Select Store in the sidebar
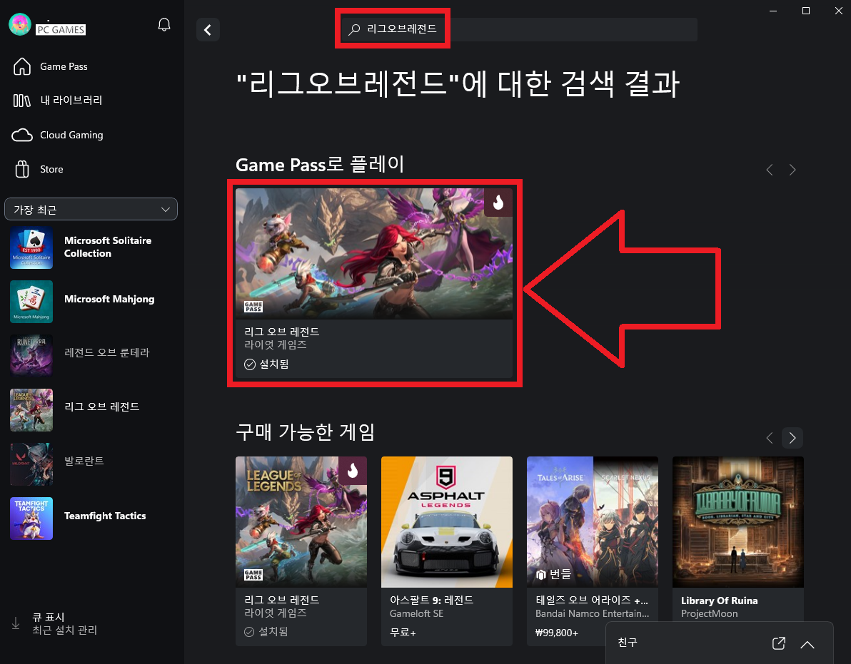Viewport: 851px width, 664px height. coord(51,169)
